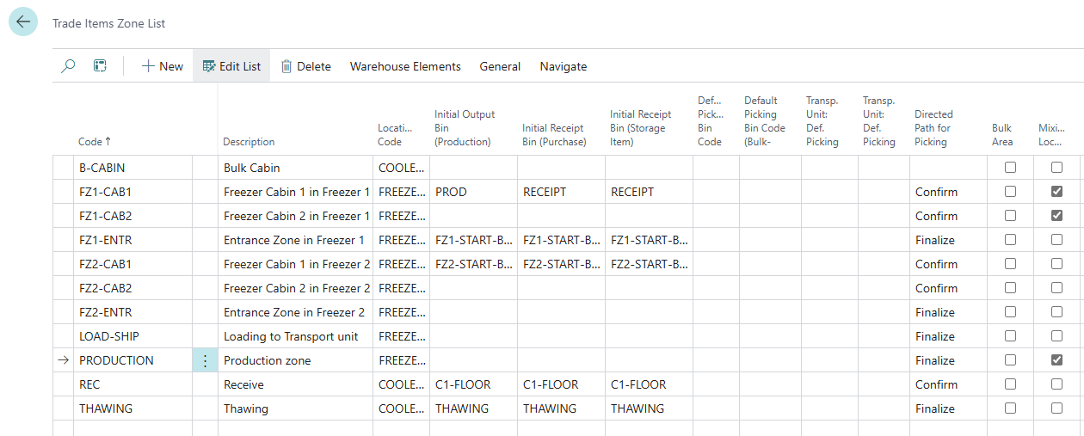Image resolution: width=1084 pixels, height=436 pixels.
Task: Open the Navigate menu
Action: 564,66
